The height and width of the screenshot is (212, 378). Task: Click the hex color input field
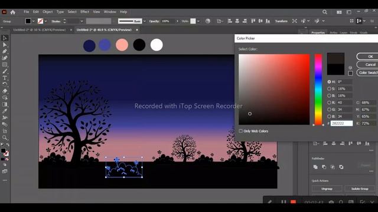(341, 123)
